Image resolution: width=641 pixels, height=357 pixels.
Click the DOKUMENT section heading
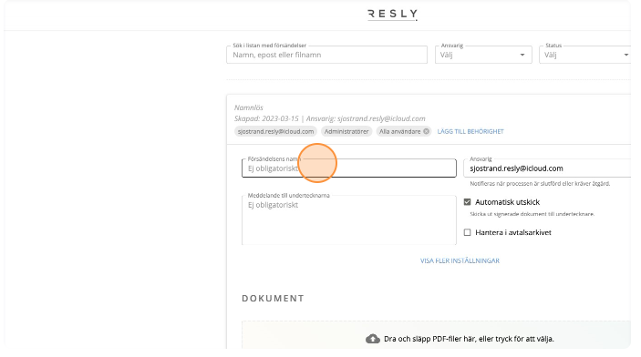pos(273,299)
